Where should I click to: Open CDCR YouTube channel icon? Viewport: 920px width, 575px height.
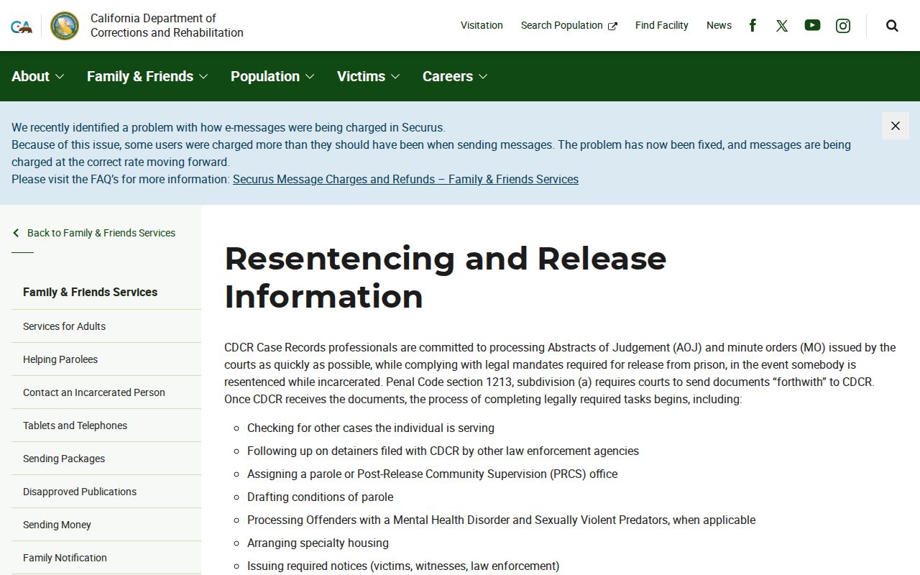coord(812,25)
